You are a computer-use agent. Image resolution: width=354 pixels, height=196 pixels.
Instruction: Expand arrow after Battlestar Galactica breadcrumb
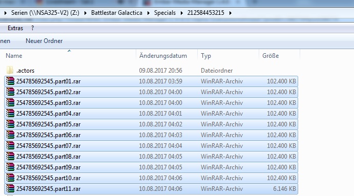click(149, 13)
